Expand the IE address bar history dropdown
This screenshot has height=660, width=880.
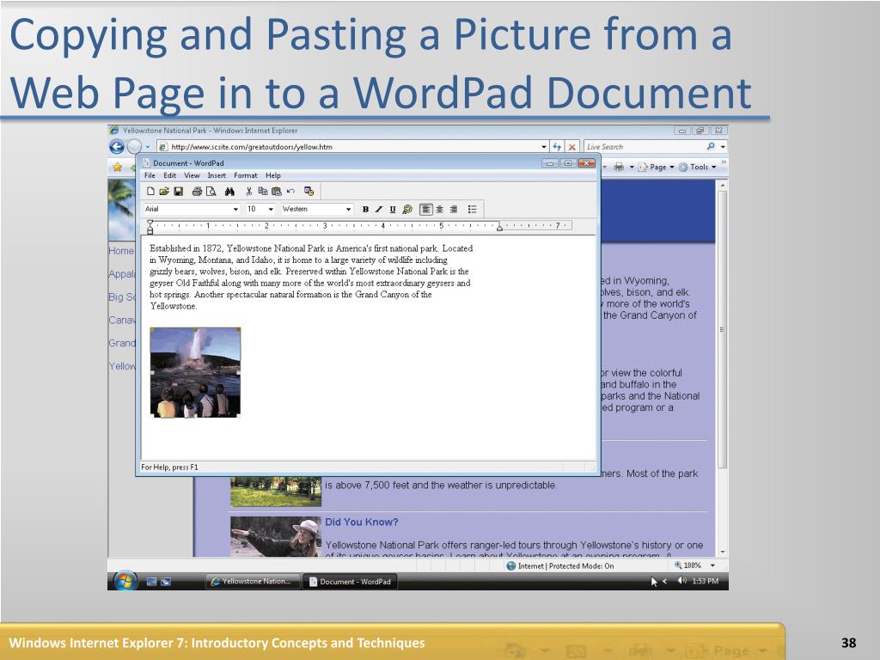(544, 146)
